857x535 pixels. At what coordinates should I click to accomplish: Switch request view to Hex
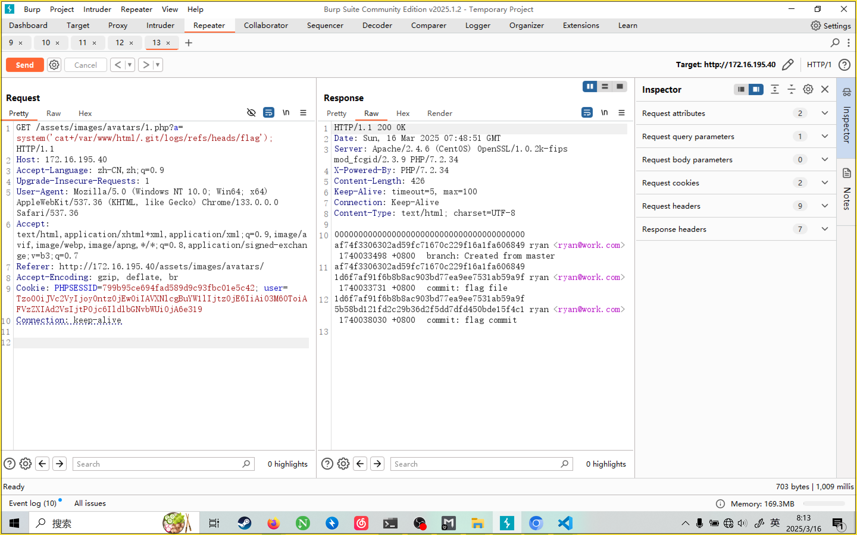point(85,113)
